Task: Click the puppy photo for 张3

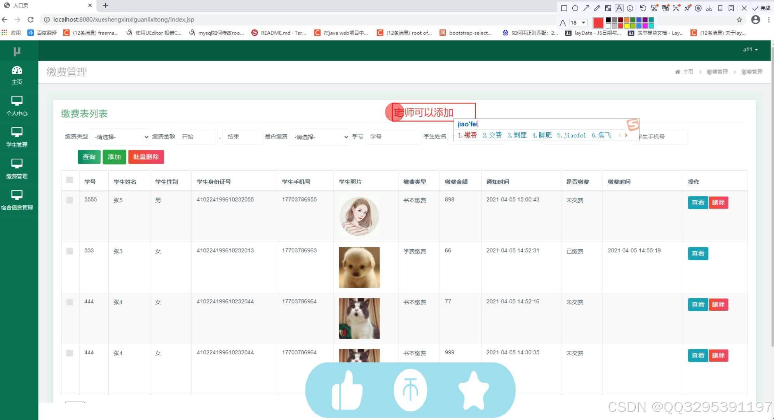Action: pyautogui.click(x=359, y=267)
